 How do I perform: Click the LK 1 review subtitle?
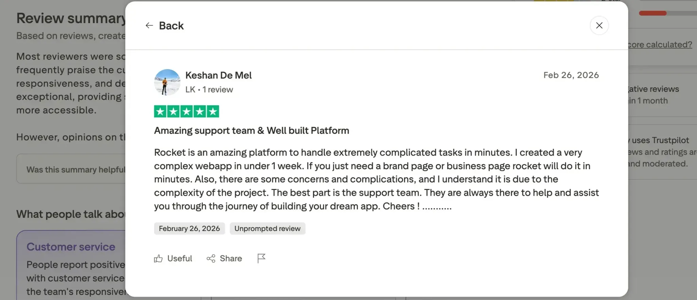pos(209,90)
